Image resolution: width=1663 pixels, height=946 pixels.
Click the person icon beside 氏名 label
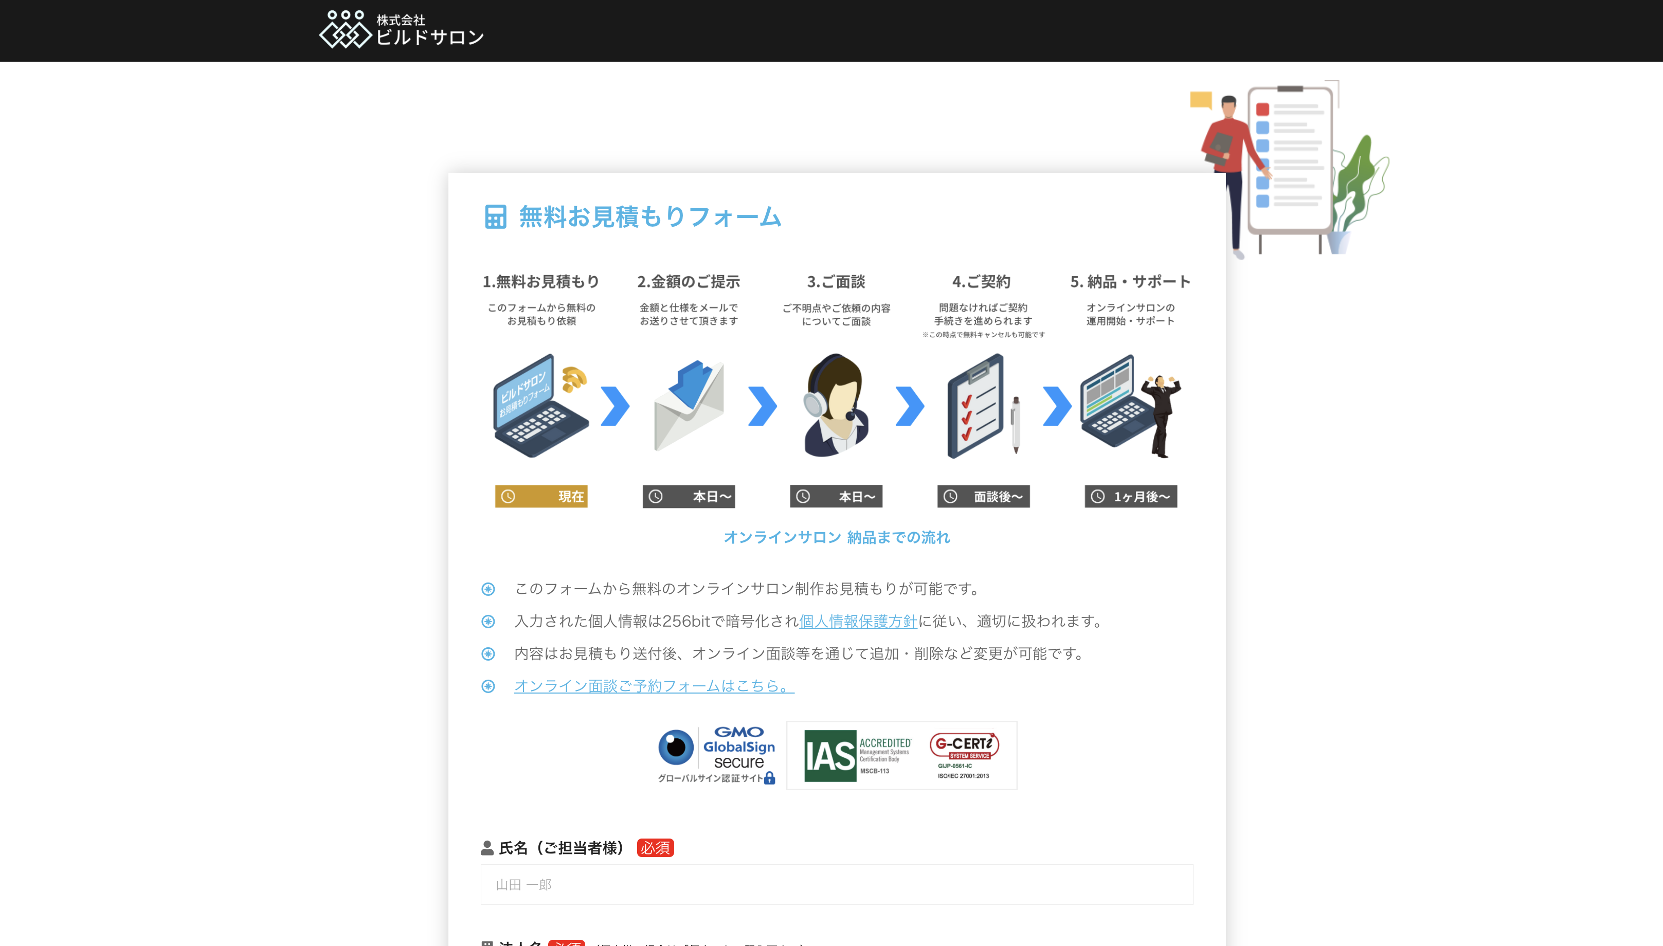pyautogui.click(x=486, y=847)
